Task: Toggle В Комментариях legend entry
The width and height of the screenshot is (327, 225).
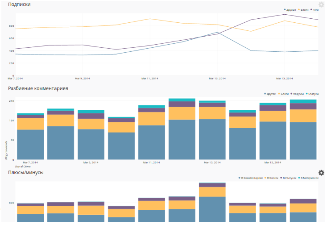Action: [x=251, y=178]
